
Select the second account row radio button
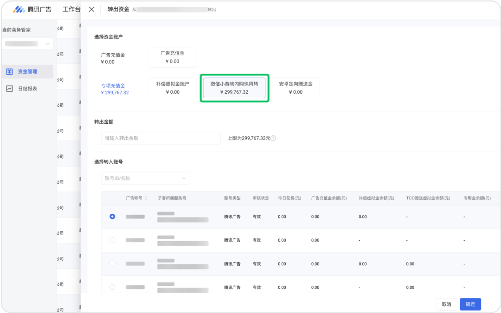pos(112,240)
